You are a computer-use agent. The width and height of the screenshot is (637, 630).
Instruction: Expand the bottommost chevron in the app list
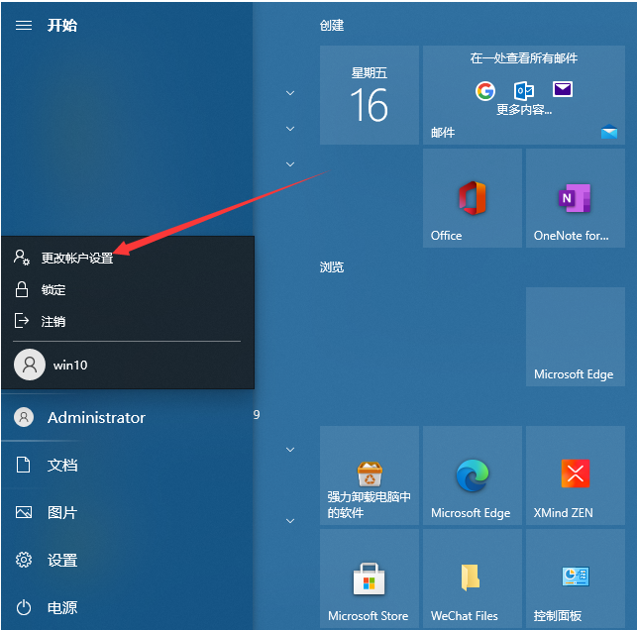click(x=290, y=521)
